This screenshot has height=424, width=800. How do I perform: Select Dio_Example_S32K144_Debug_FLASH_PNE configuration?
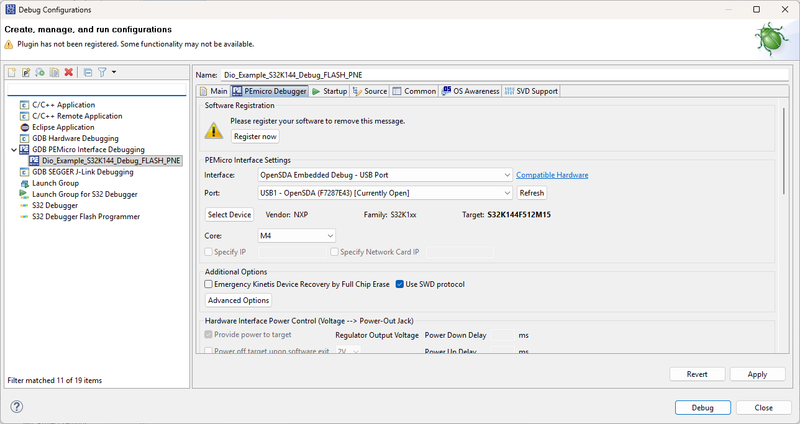click(106, 161)
